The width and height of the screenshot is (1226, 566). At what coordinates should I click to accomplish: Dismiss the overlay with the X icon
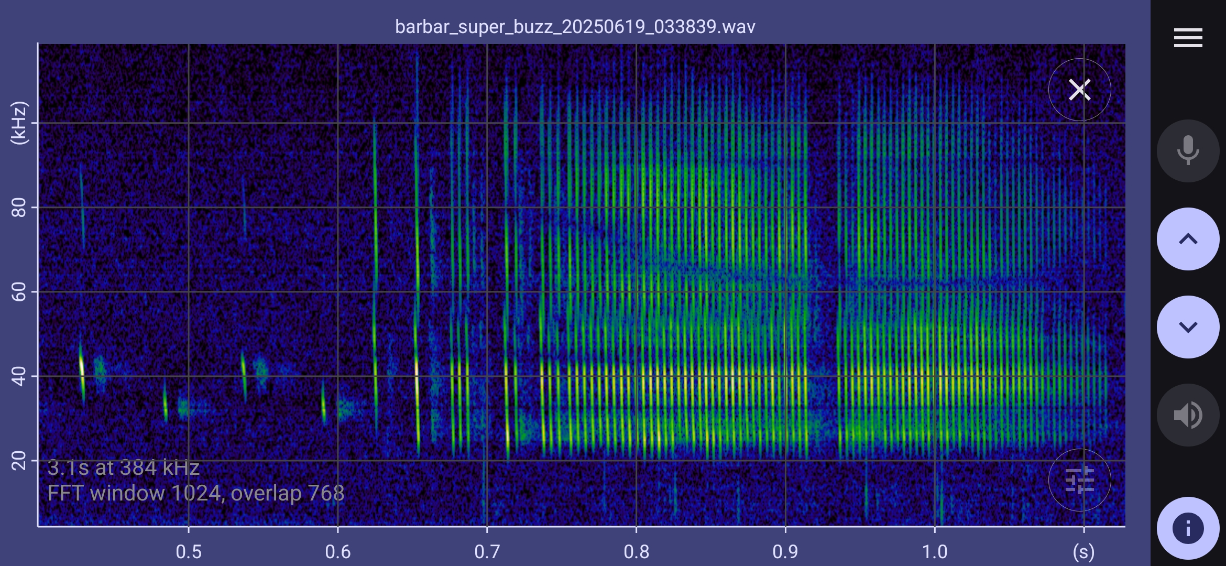point(1079,90)
